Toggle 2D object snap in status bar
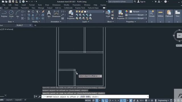The height and width of the screenshot is (102, 182). (x=125, y=100)
